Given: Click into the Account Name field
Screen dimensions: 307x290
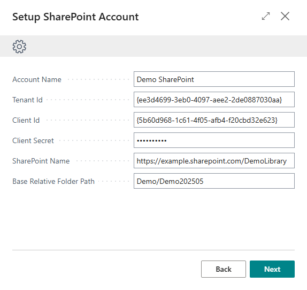Looking at the screenshot, I should [214, 79].
